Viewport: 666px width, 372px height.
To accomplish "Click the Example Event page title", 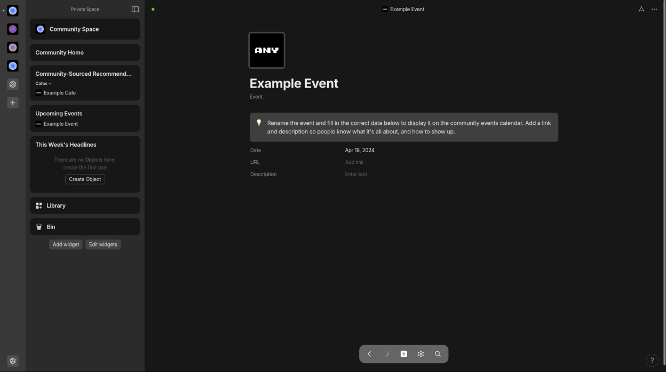I will coord(294,83).
